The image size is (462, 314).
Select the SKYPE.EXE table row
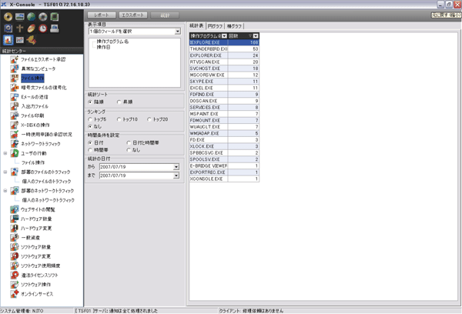point(224,82)
